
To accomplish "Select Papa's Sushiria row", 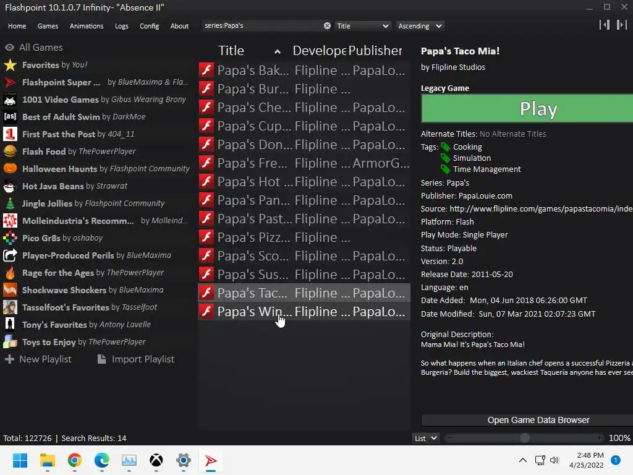I will 304,275.
